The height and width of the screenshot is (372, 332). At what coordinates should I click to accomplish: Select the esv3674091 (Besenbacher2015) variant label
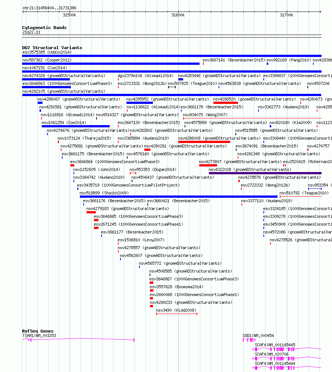coord(267,146)
